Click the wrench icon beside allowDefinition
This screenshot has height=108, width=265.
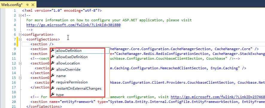pyautogui.click(x=53, y=50)
